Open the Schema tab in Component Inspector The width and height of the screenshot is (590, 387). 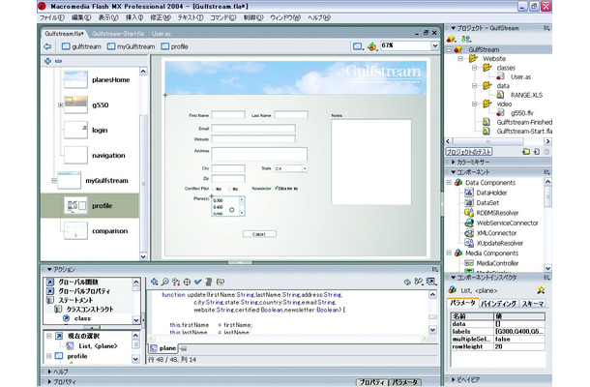pos(533,304)
